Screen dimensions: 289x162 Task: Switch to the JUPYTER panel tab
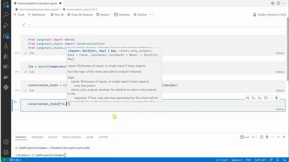pyautogui.click(x=103, y=137)
